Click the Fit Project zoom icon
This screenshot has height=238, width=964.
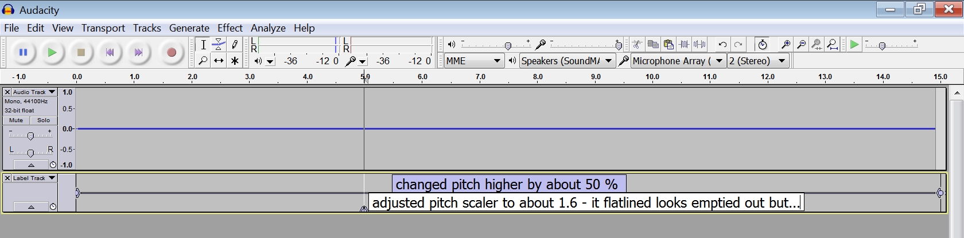[x=832, y=45]
